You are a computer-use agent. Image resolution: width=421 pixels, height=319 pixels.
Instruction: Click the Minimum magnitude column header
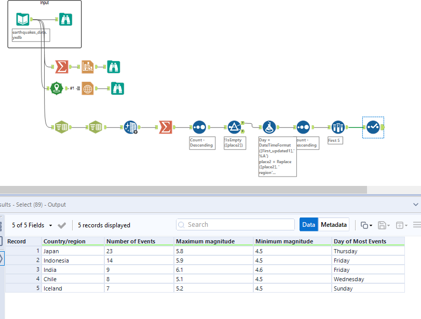pyautogui.click(x=292, y=241)
